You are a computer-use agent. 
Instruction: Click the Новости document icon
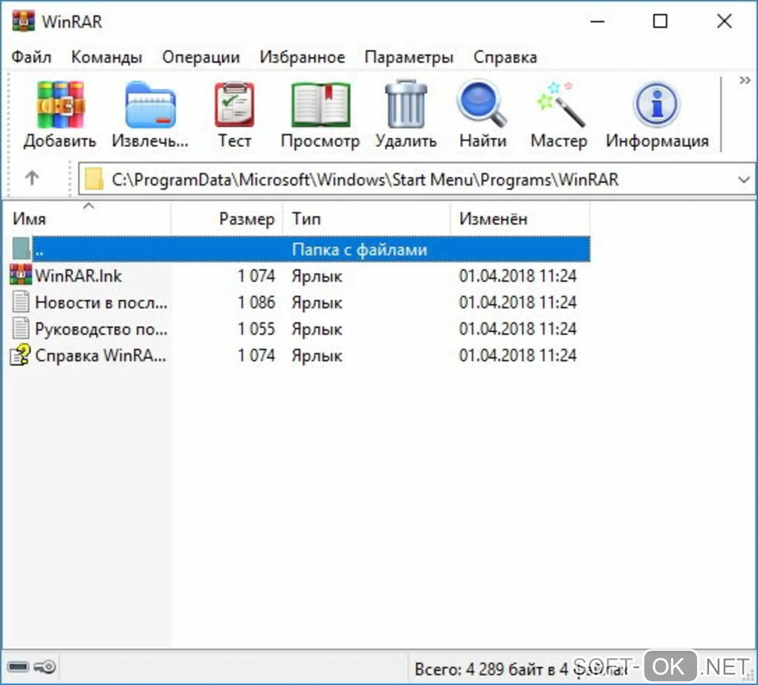21,302
